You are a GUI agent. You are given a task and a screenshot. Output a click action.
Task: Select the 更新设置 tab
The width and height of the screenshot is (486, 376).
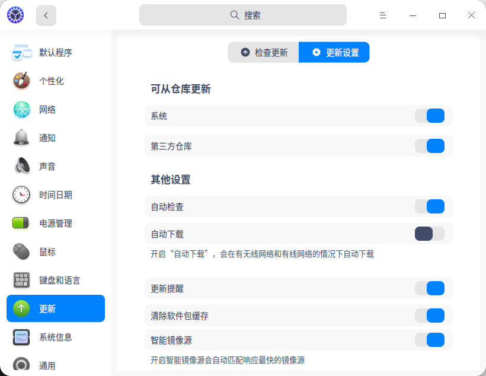[x=334, y=52]
